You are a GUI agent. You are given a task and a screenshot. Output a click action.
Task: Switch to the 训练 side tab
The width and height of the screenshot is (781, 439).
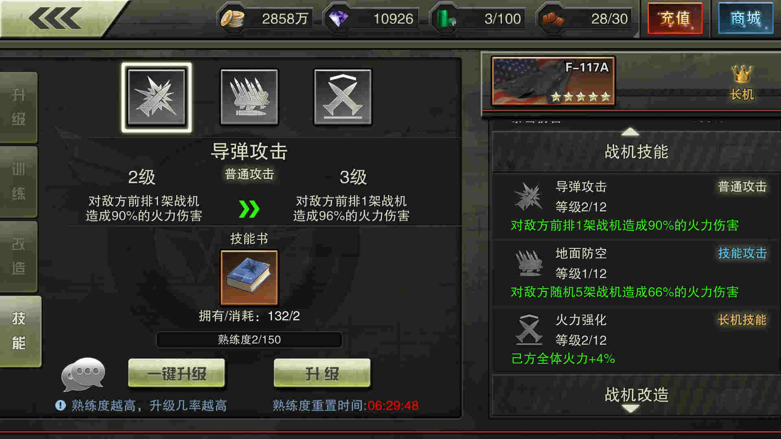click(19, 182)
